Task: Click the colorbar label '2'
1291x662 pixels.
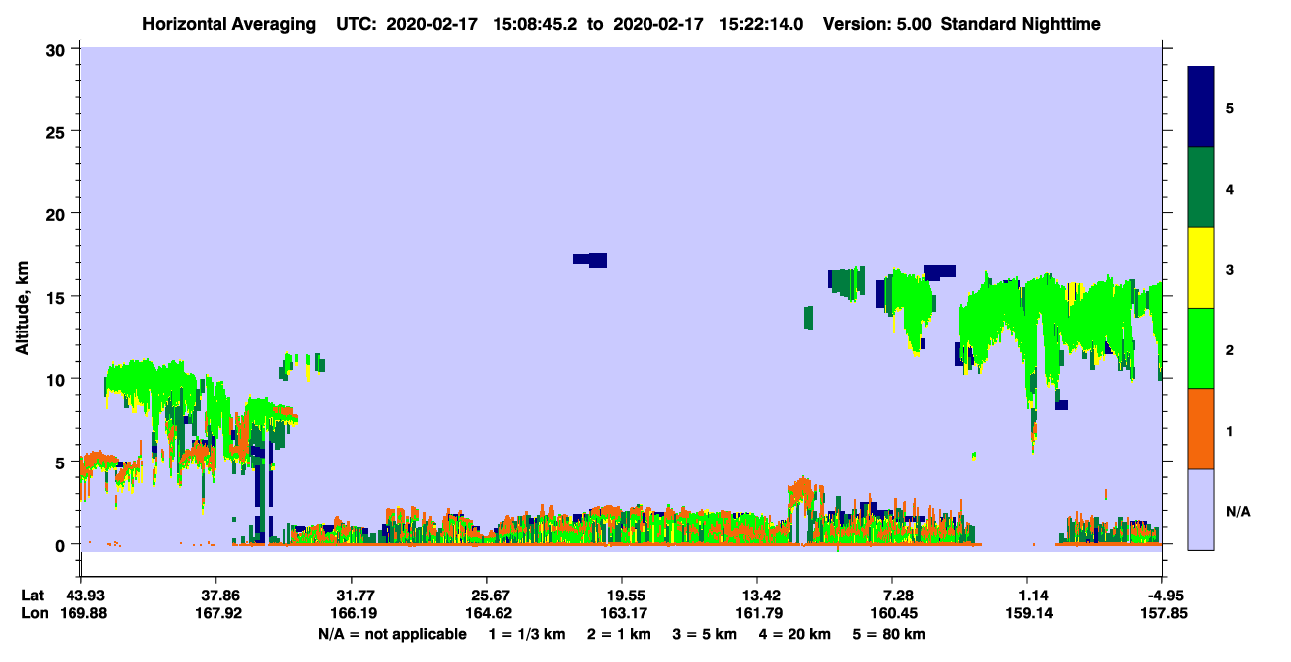Action: (1230, 349)
